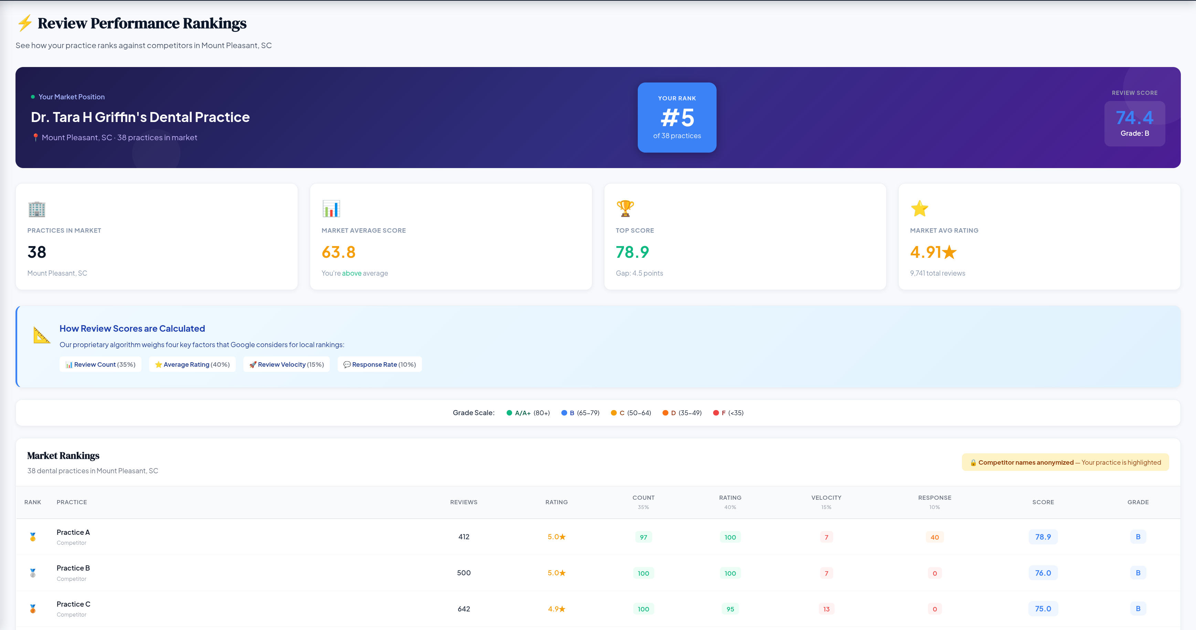Image resolution: width=1196 pixels, height=630 pixels.
Task: Click the 642 reviews value for Practice C
Action: pos(464,609)
